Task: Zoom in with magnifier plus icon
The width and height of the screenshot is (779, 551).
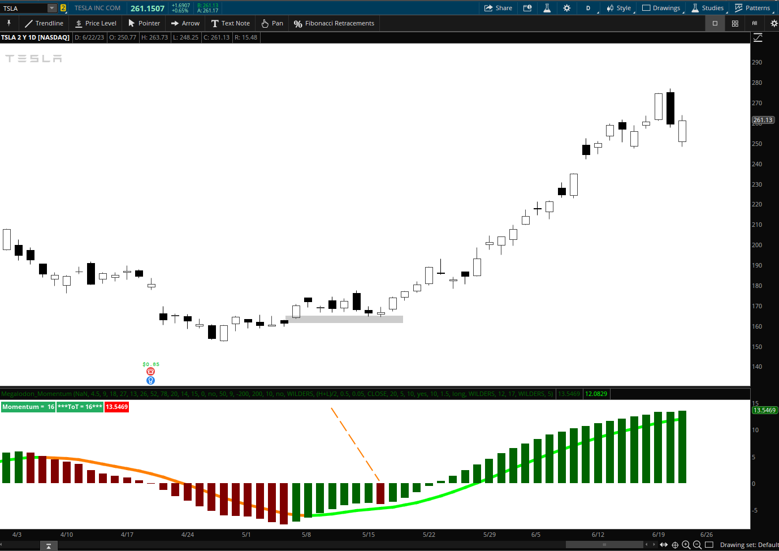Action: (686, 545)
